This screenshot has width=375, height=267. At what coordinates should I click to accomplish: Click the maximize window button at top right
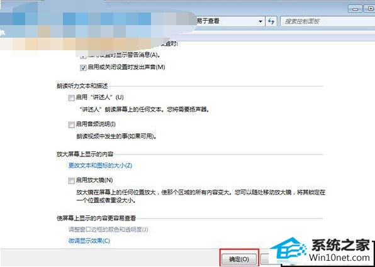tap(369, 9)
